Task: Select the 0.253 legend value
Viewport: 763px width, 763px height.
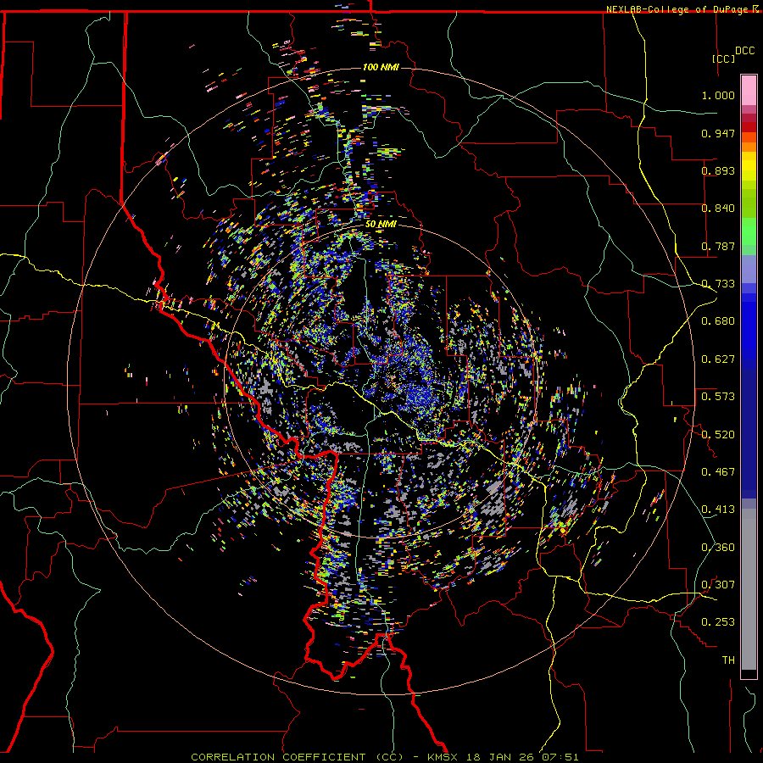Action: click(718, 622)
